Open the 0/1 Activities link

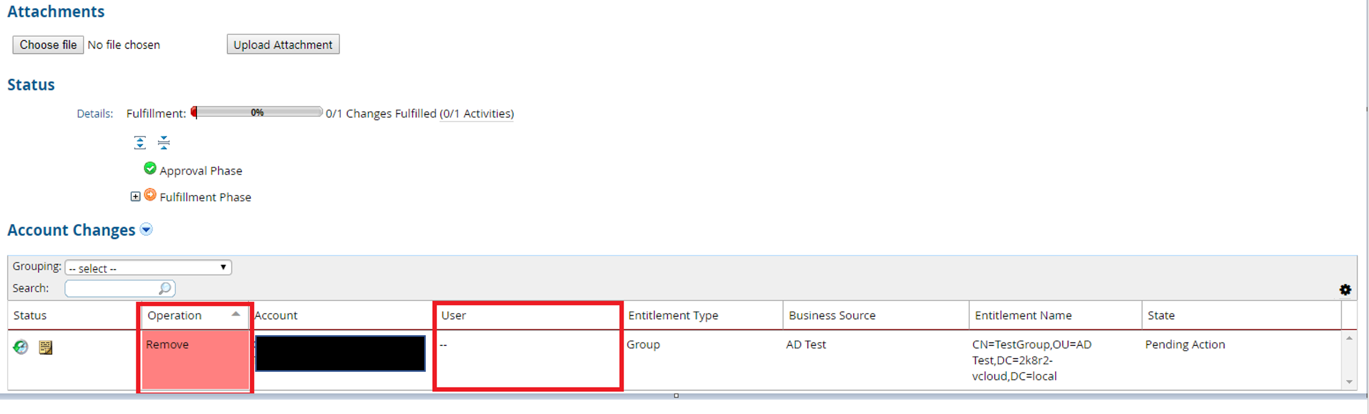[x=477, y=114]
